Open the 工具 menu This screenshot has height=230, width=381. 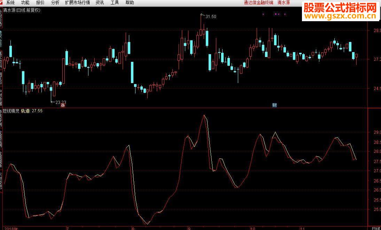115,3
